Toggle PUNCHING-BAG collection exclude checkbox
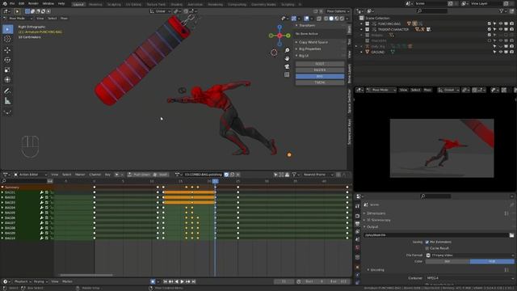This screenshot has height=291, width=517. tap(490, 23)
